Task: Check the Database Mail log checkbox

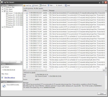Action: tap(5, 7)
